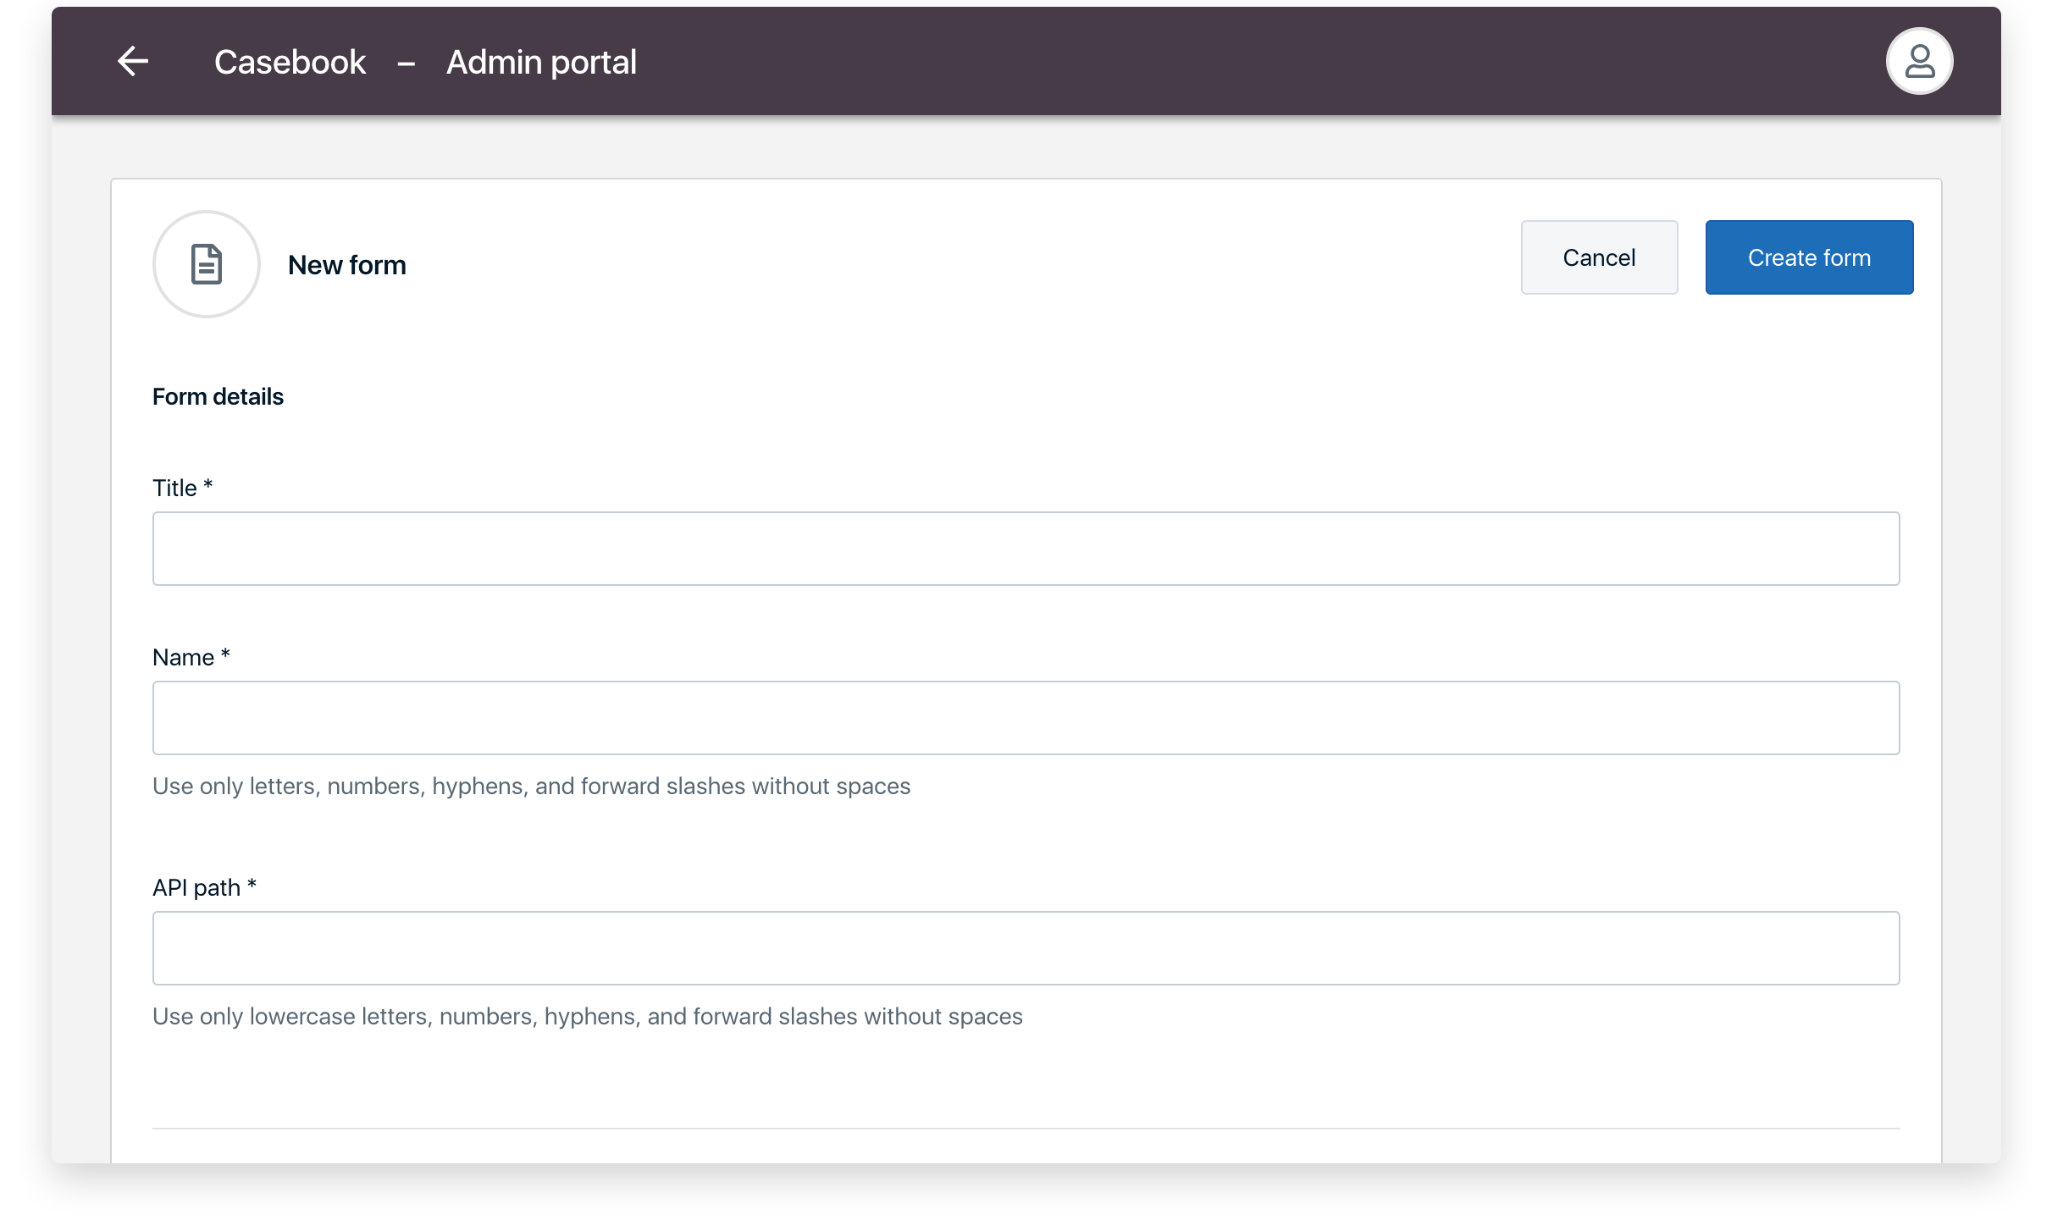2052x1231 pixels.
Task: Click the Admin portal header text
Action: [x=541, y=62]
